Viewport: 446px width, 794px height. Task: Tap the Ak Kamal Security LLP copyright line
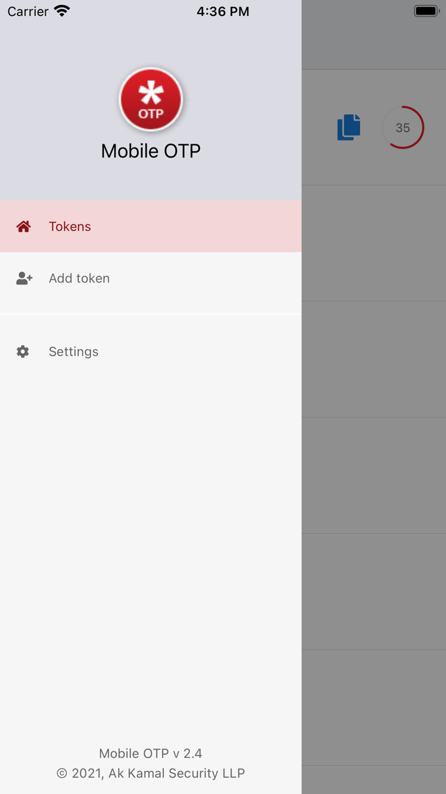pos(151,773)
